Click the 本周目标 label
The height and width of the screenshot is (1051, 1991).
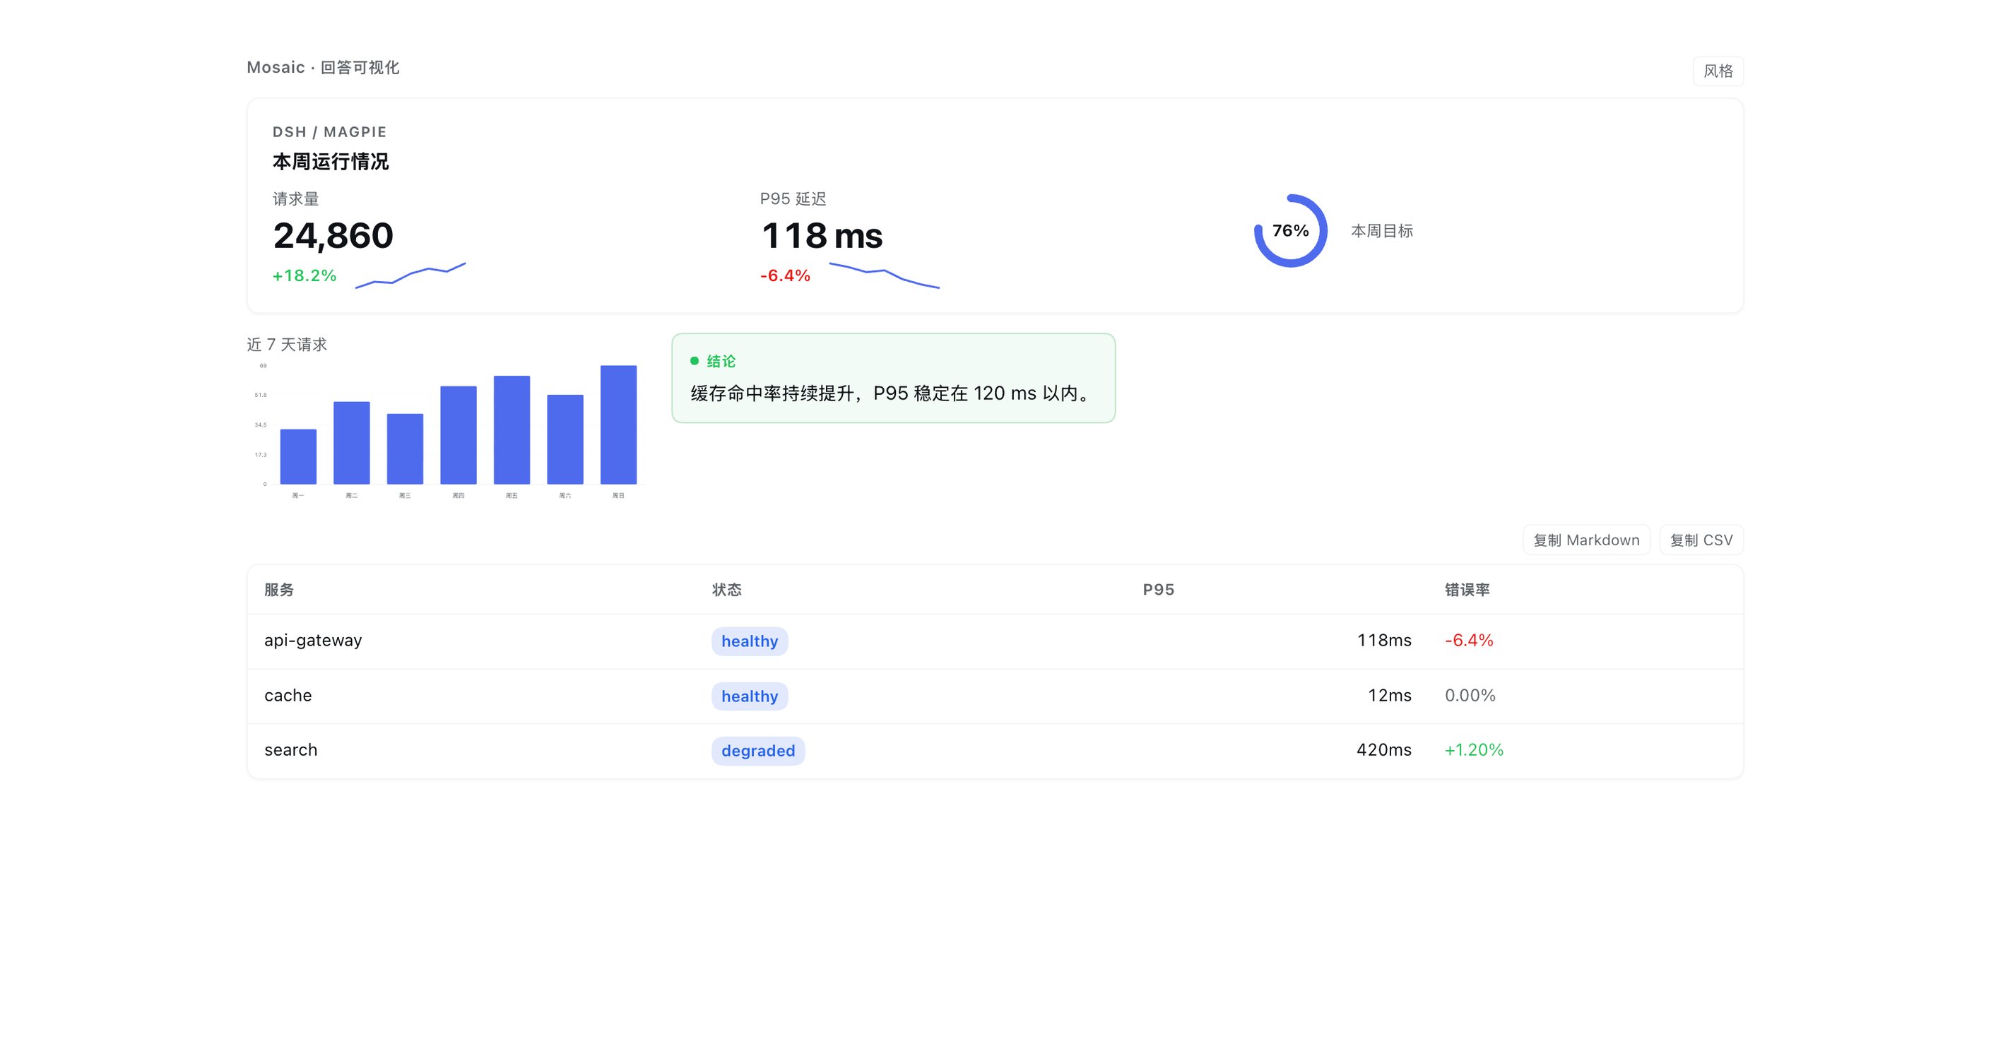coord(1381,231)
